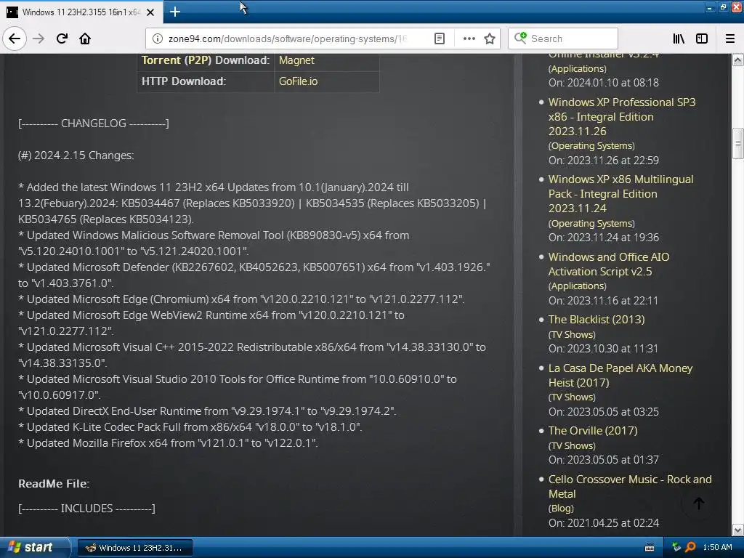Click the zone94.com address bar
Viewport: 744px width, 558px height.
pos(288,39)
